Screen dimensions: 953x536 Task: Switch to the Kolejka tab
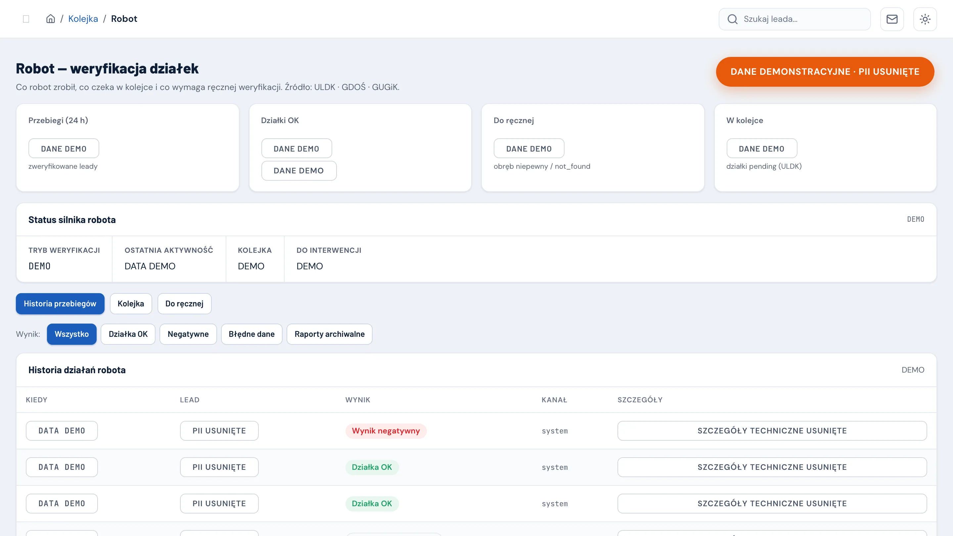pos(131,304)
